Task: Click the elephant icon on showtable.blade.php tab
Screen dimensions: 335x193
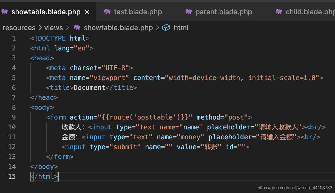Action: click(4, 12)
